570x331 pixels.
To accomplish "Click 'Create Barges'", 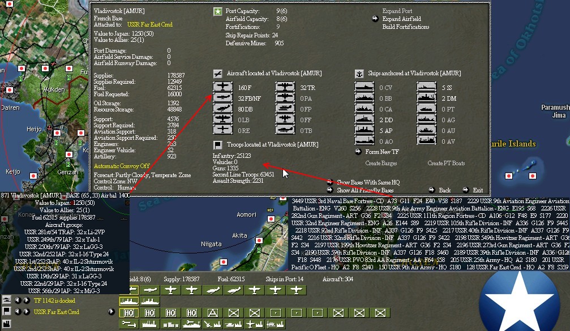I will 381,163.
